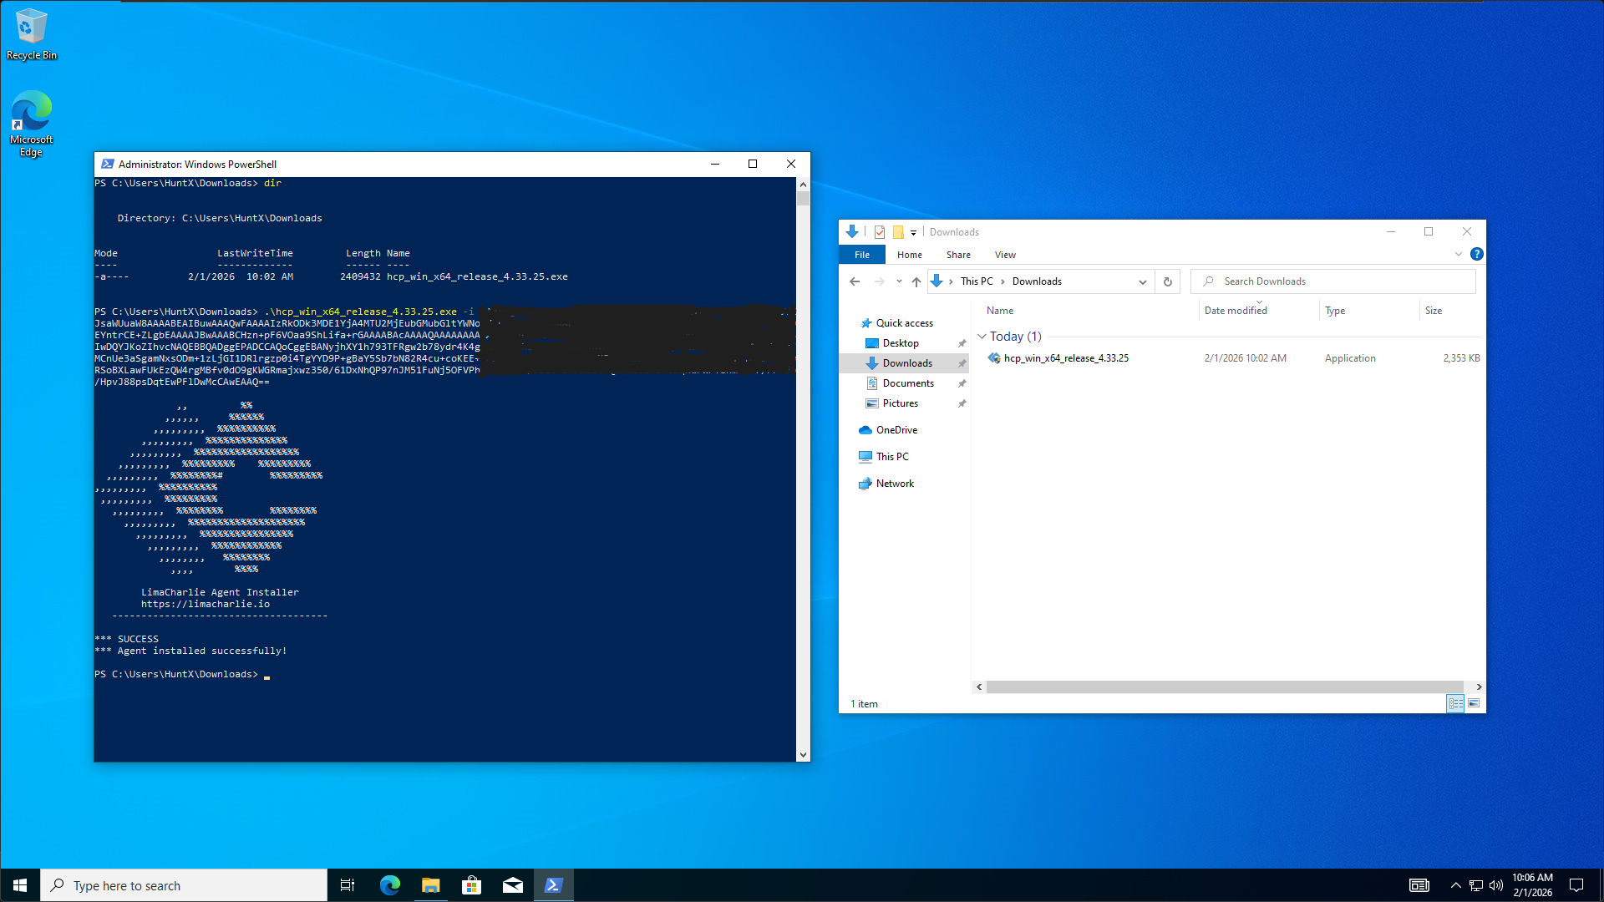Click This PC in the address breadcrumb
Screen dimensions: 1604x902
(x=977, y=281)
